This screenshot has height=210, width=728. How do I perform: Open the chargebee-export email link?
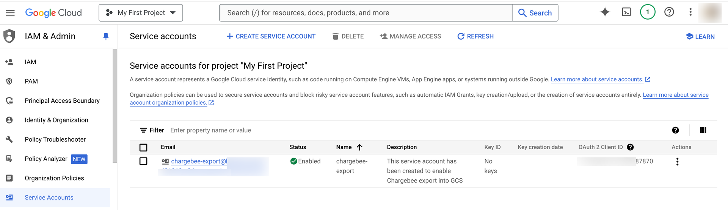coord(199,161)
